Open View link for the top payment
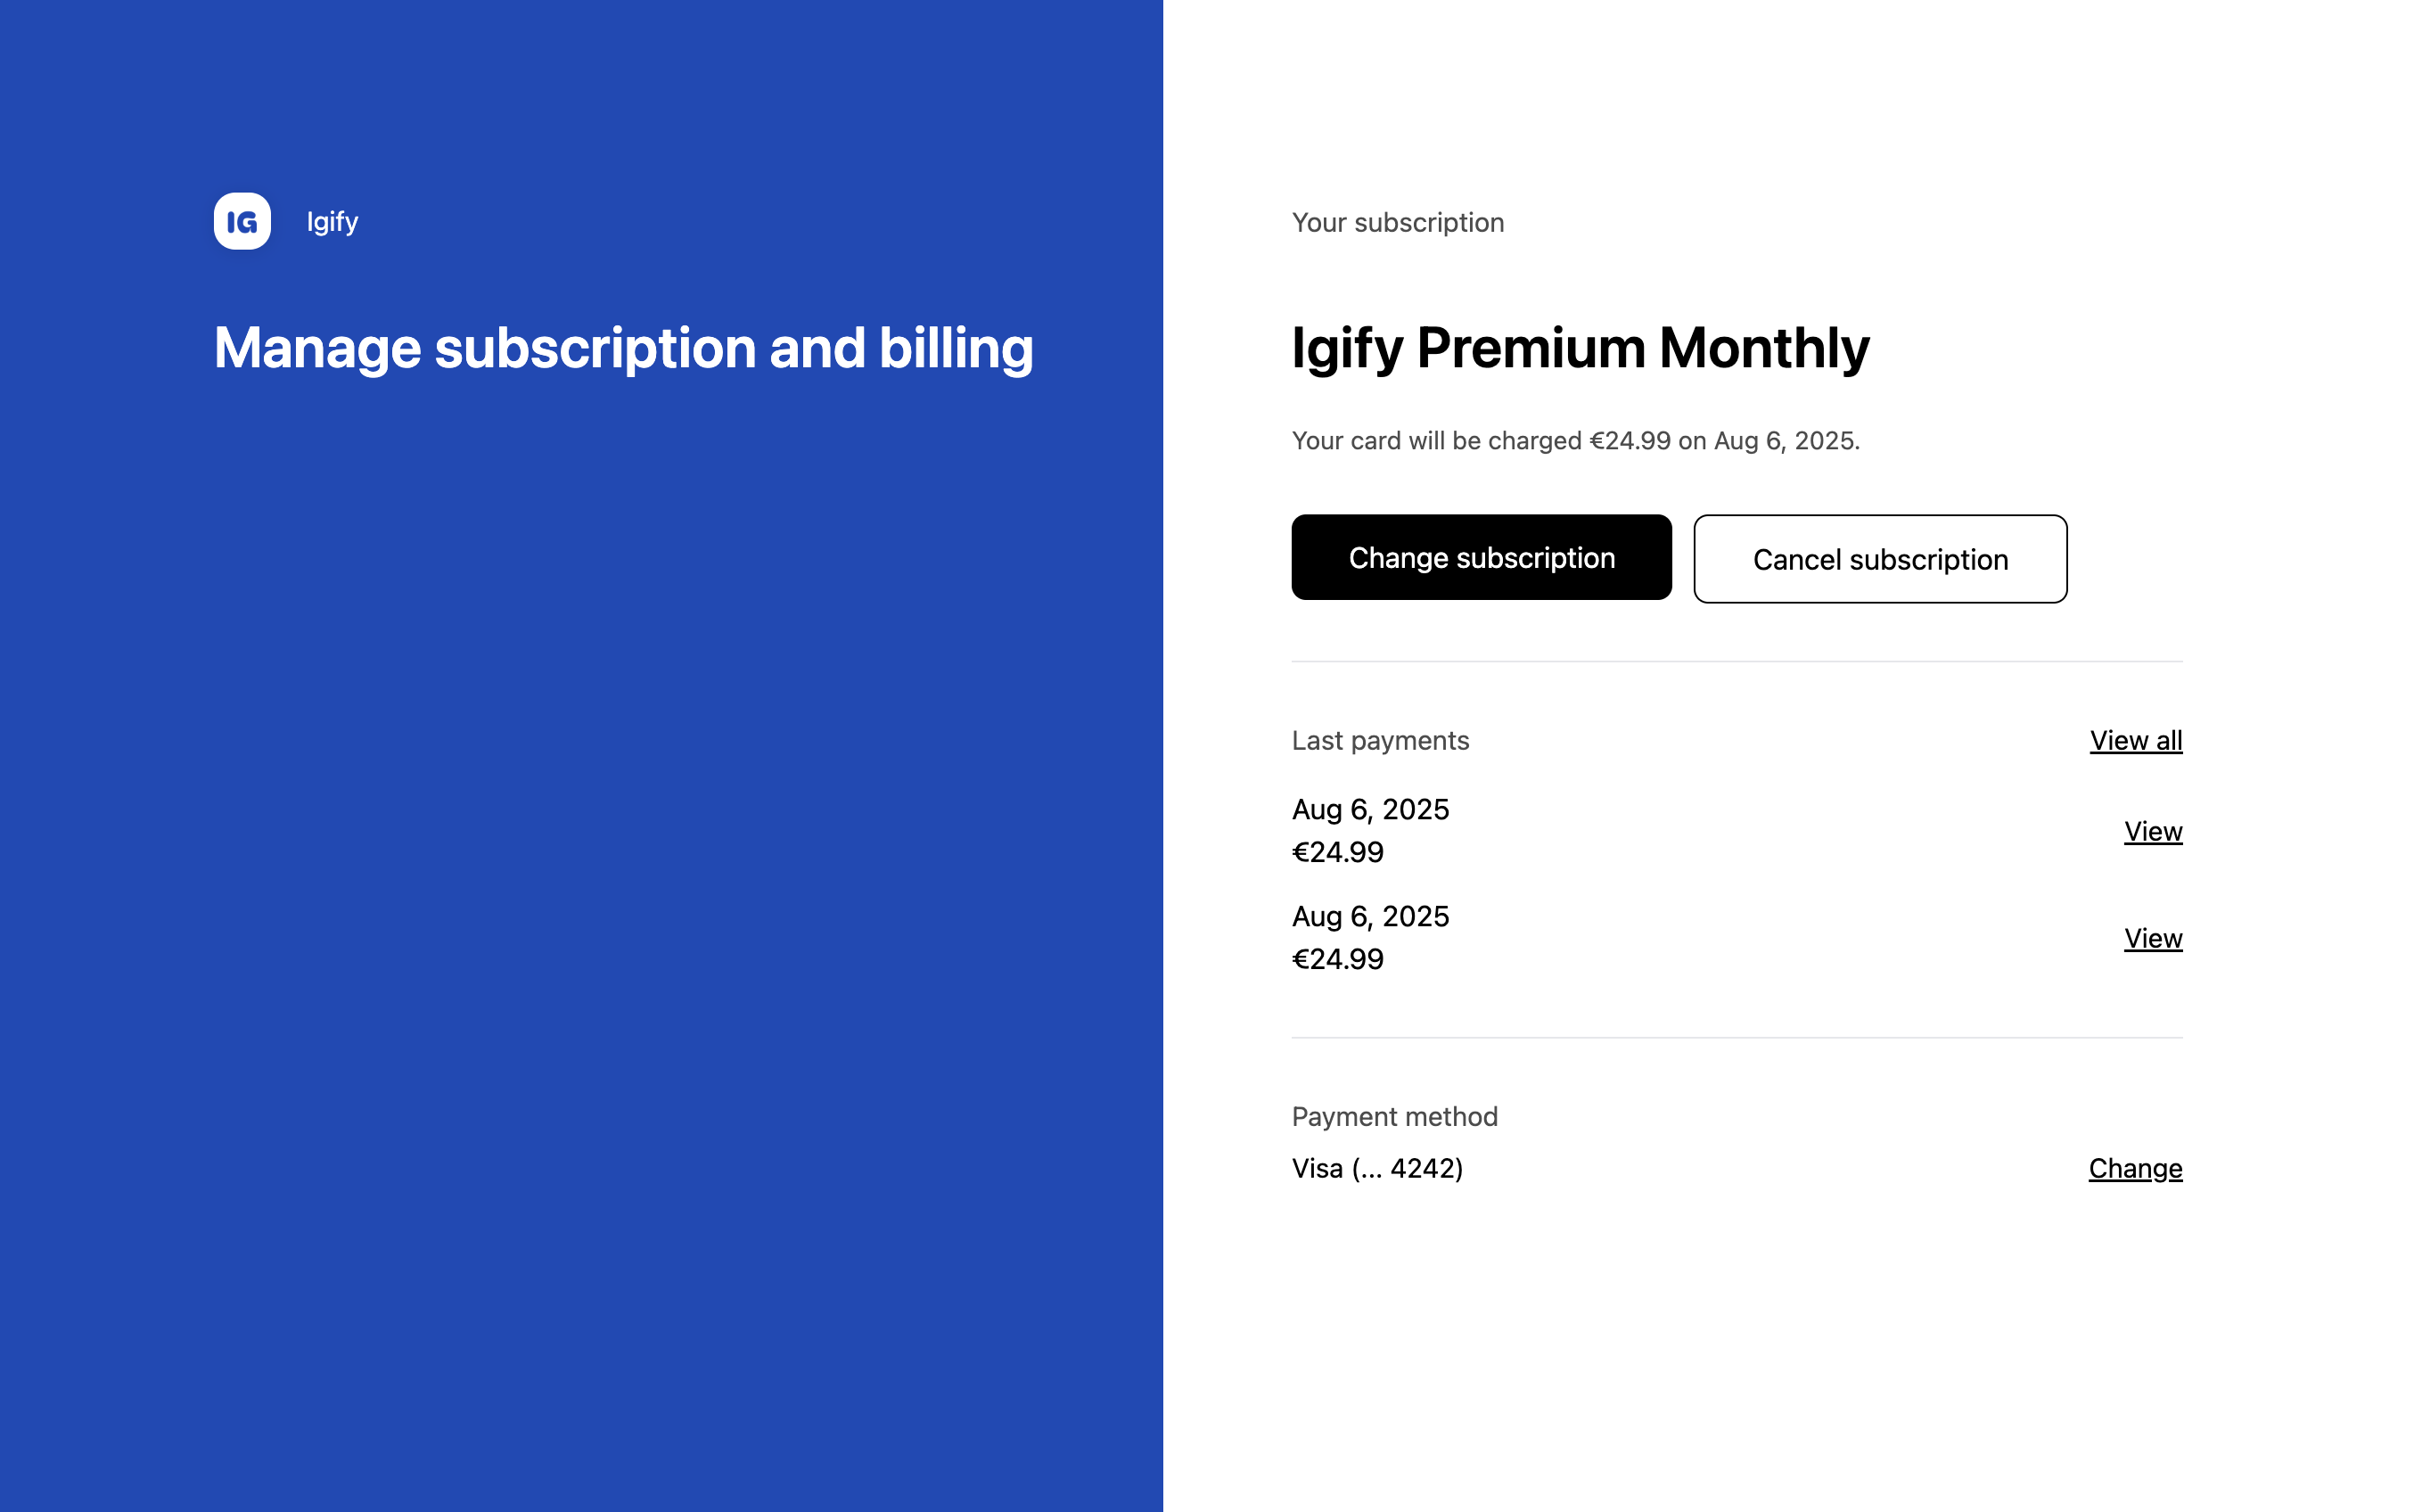 (2152, 831)
